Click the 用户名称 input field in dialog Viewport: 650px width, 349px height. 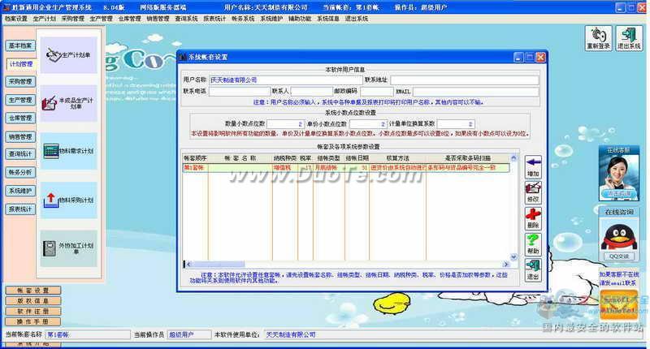pyautogui.click(x=285, y=80)
